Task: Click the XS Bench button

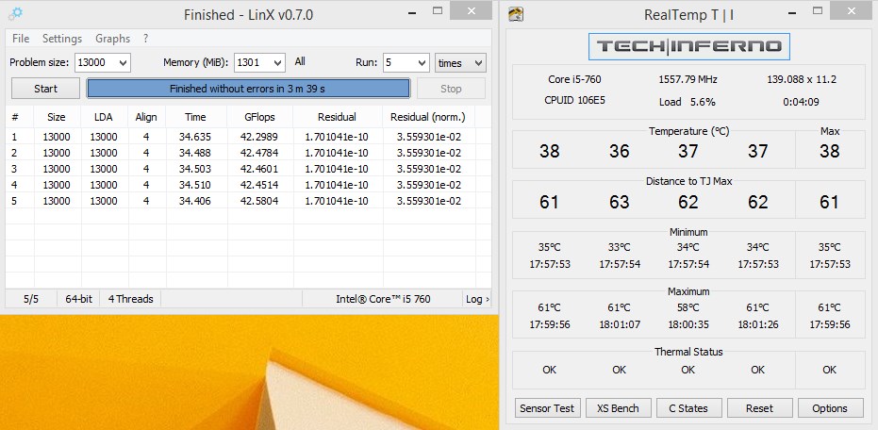Action: [x=619, y=408]
